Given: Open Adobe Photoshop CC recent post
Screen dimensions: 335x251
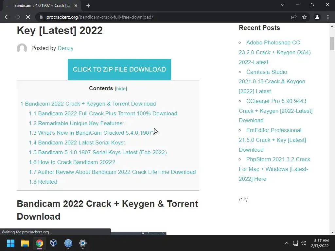Looking at the screenshot, I should click(x=275, y=52).
